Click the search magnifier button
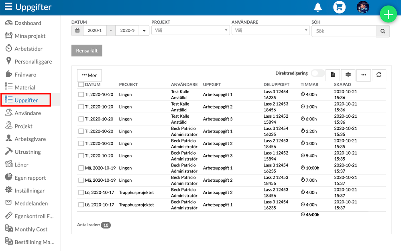The width and height of the screenshot is (401, 251). coord(383,31)
